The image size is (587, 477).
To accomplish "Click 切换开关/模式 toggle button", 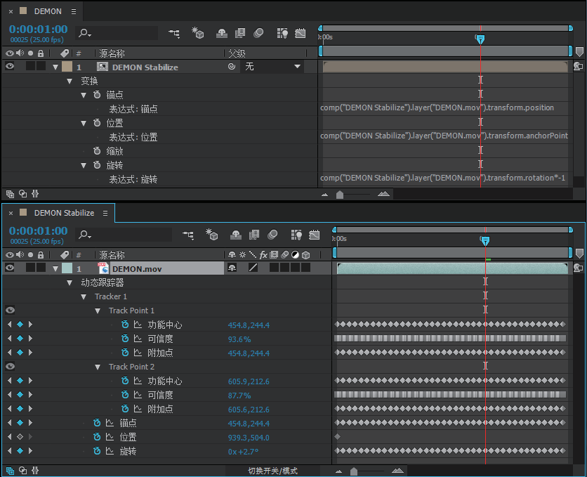I will (272, 471).
